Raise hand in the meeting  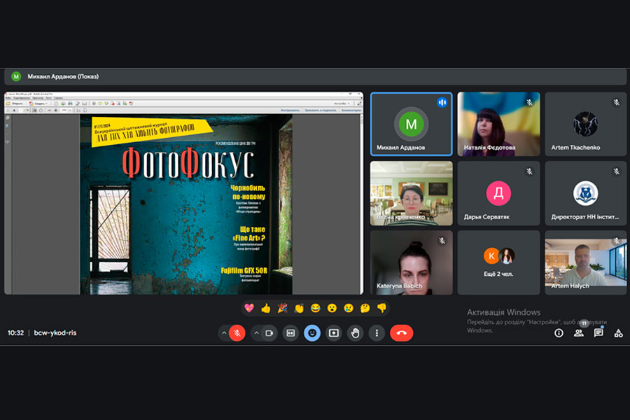(x=356, y=333)
